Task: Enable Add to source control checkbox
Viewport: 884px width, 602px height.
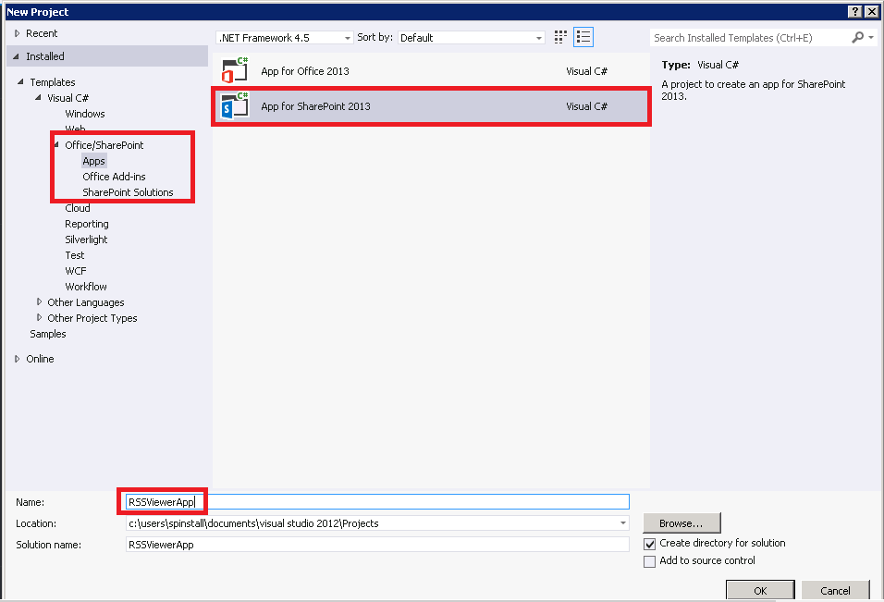Action: (x=649, y=561)
